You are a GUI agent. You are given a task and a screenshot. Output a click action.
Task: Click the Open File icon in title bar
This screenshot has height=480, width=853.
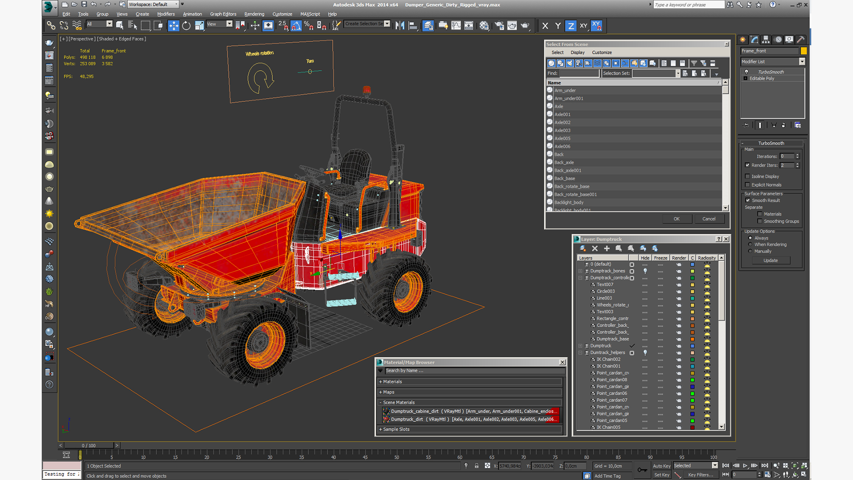tap(74, 4)
